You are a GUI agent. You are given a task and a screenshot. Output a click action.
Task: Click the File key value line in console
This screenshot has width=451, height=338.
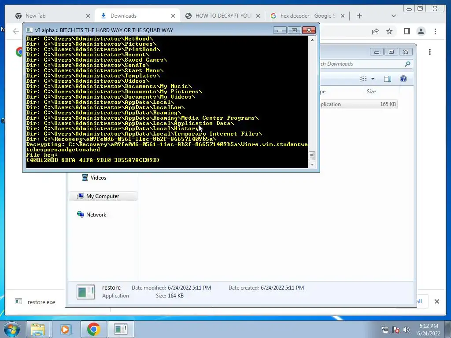click(x=93, y=160)
